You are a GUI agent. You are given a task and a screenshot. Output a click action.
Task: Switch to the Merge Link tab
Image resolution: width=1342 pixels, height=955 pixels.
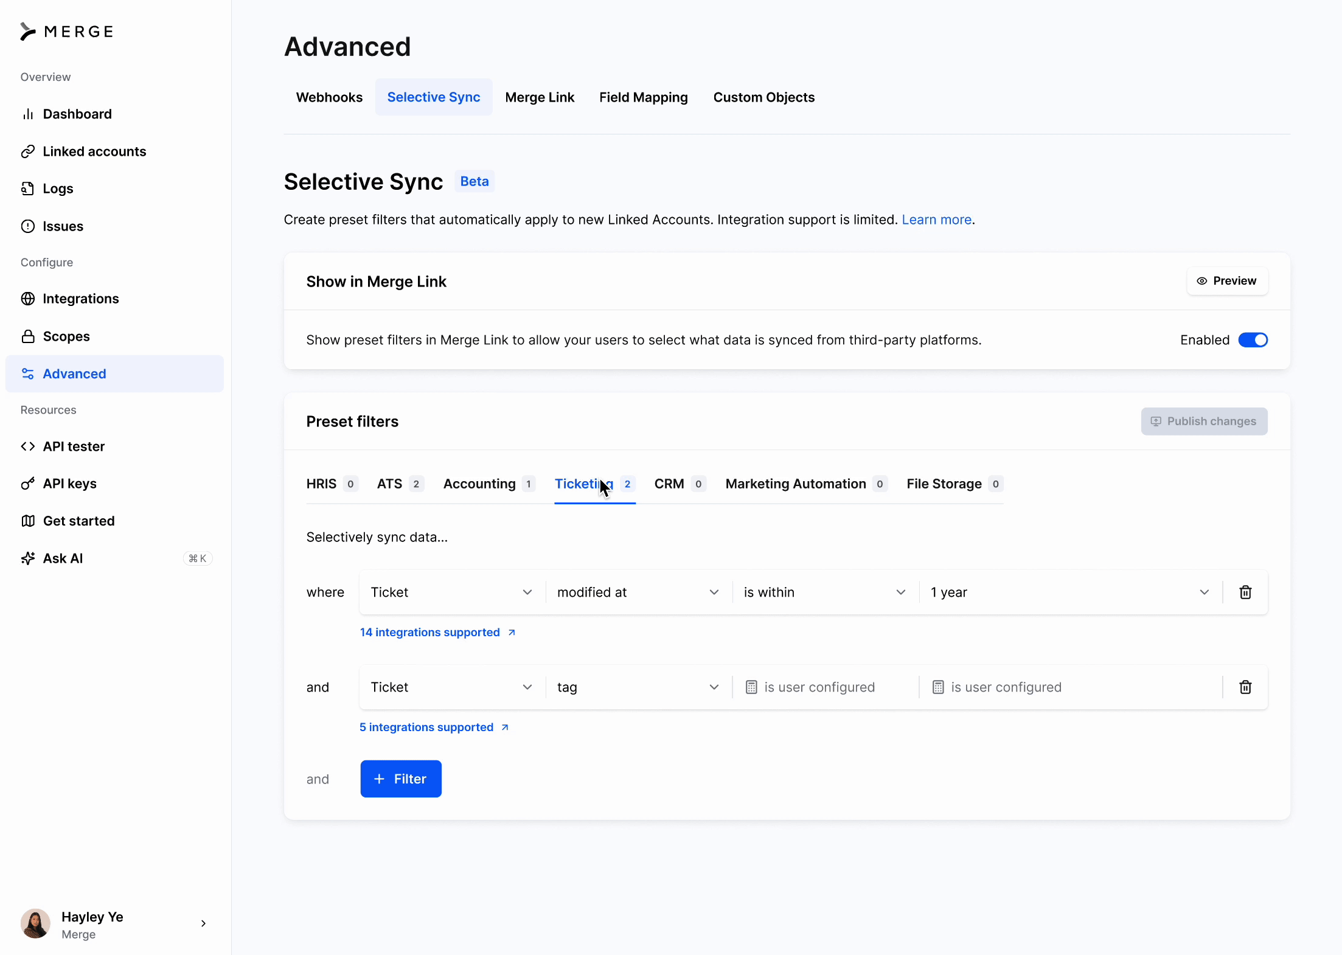point(540,97)
